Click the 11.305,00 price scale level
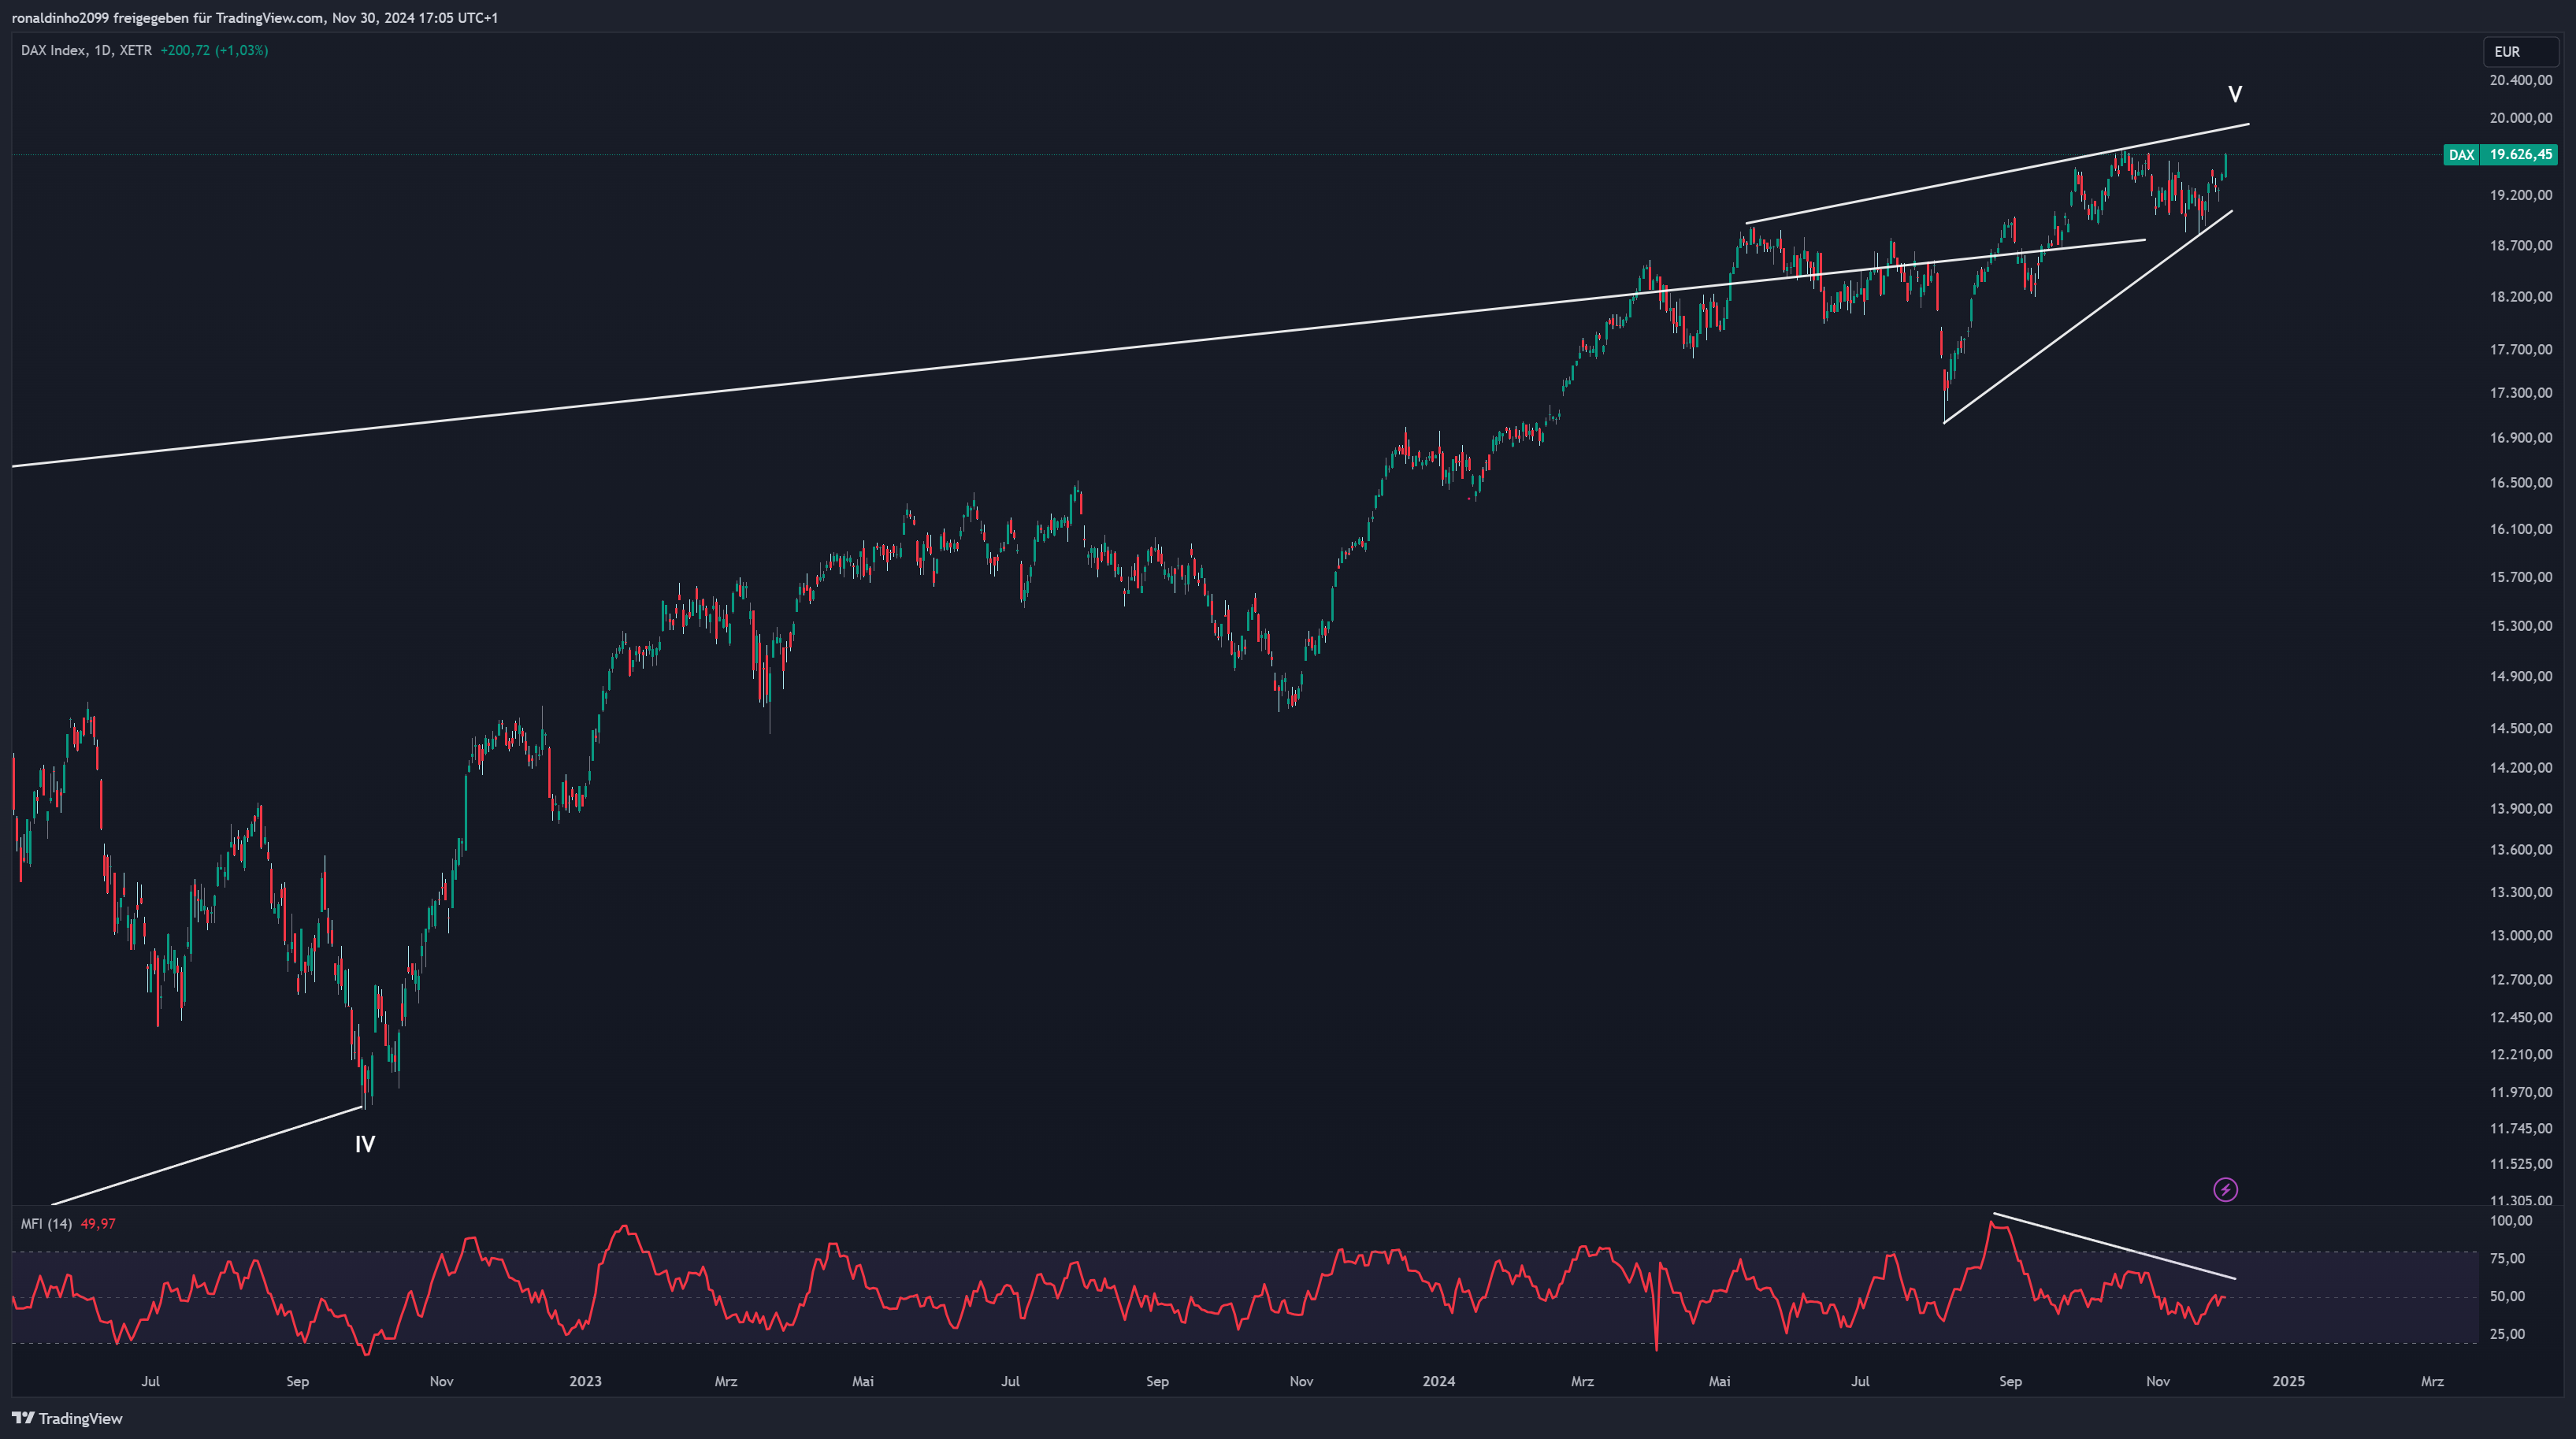Image resolution: width=2576 pixels, height=1439 pixels. (x=2520, y=1200)
